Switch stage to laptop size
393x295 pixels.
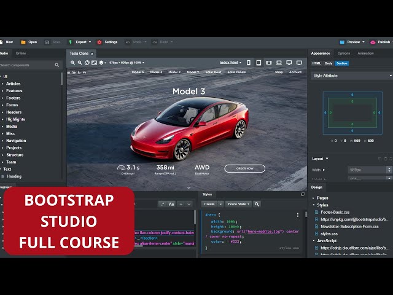click(279, 63)
